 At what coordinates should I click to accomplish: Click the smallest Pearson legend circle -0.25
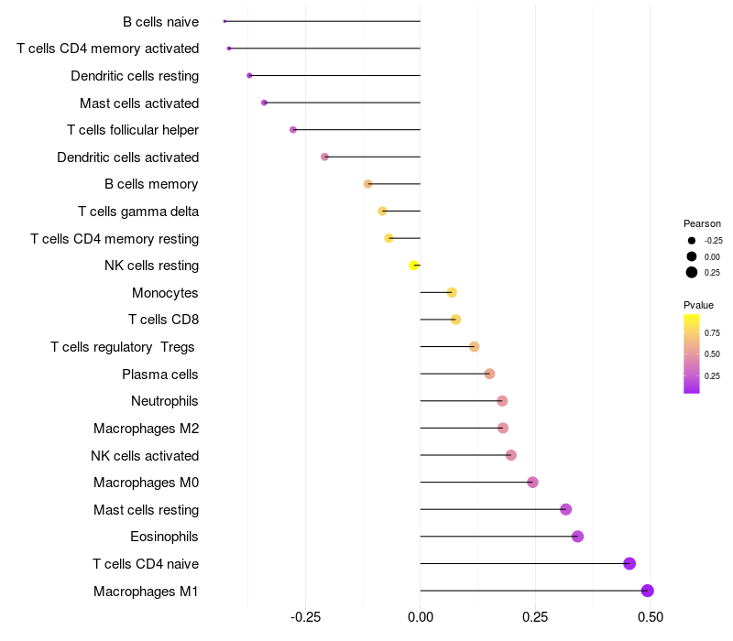tap(692, 241)
